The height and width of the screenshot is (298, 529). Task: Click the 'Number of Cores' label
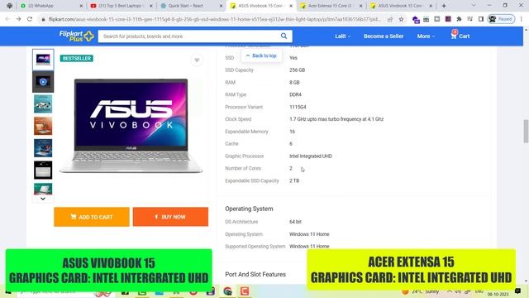tap(243, 168)
